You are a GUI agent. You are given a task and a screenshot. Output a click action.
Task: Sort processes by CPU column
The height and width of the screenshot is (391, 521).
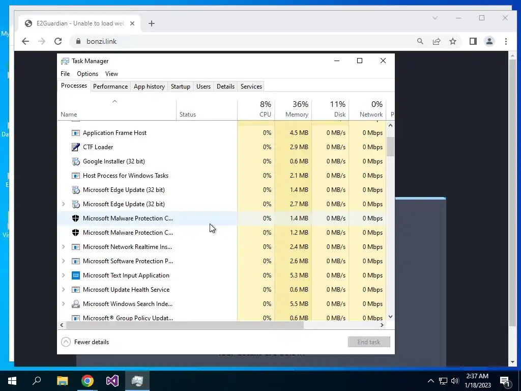(256, 110)
